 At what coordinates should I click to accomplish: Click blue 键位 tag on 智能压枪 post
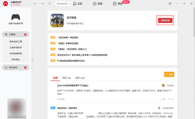(53, 108)
